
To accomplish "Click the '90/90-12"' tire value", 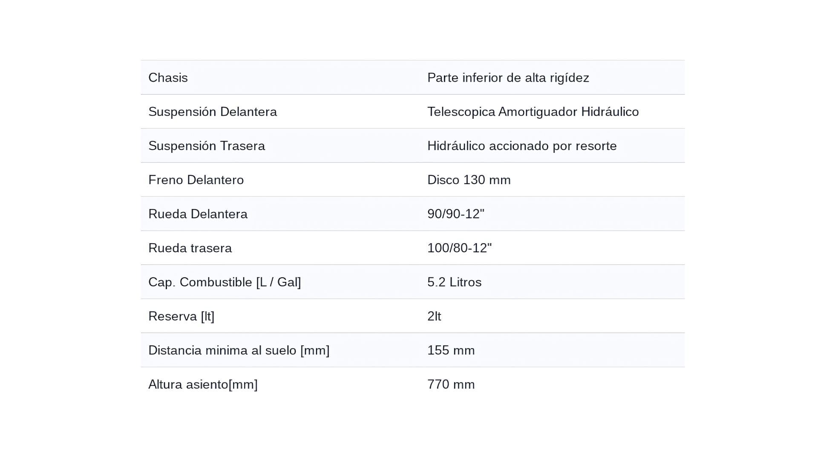I will click(x=456, y=214).
